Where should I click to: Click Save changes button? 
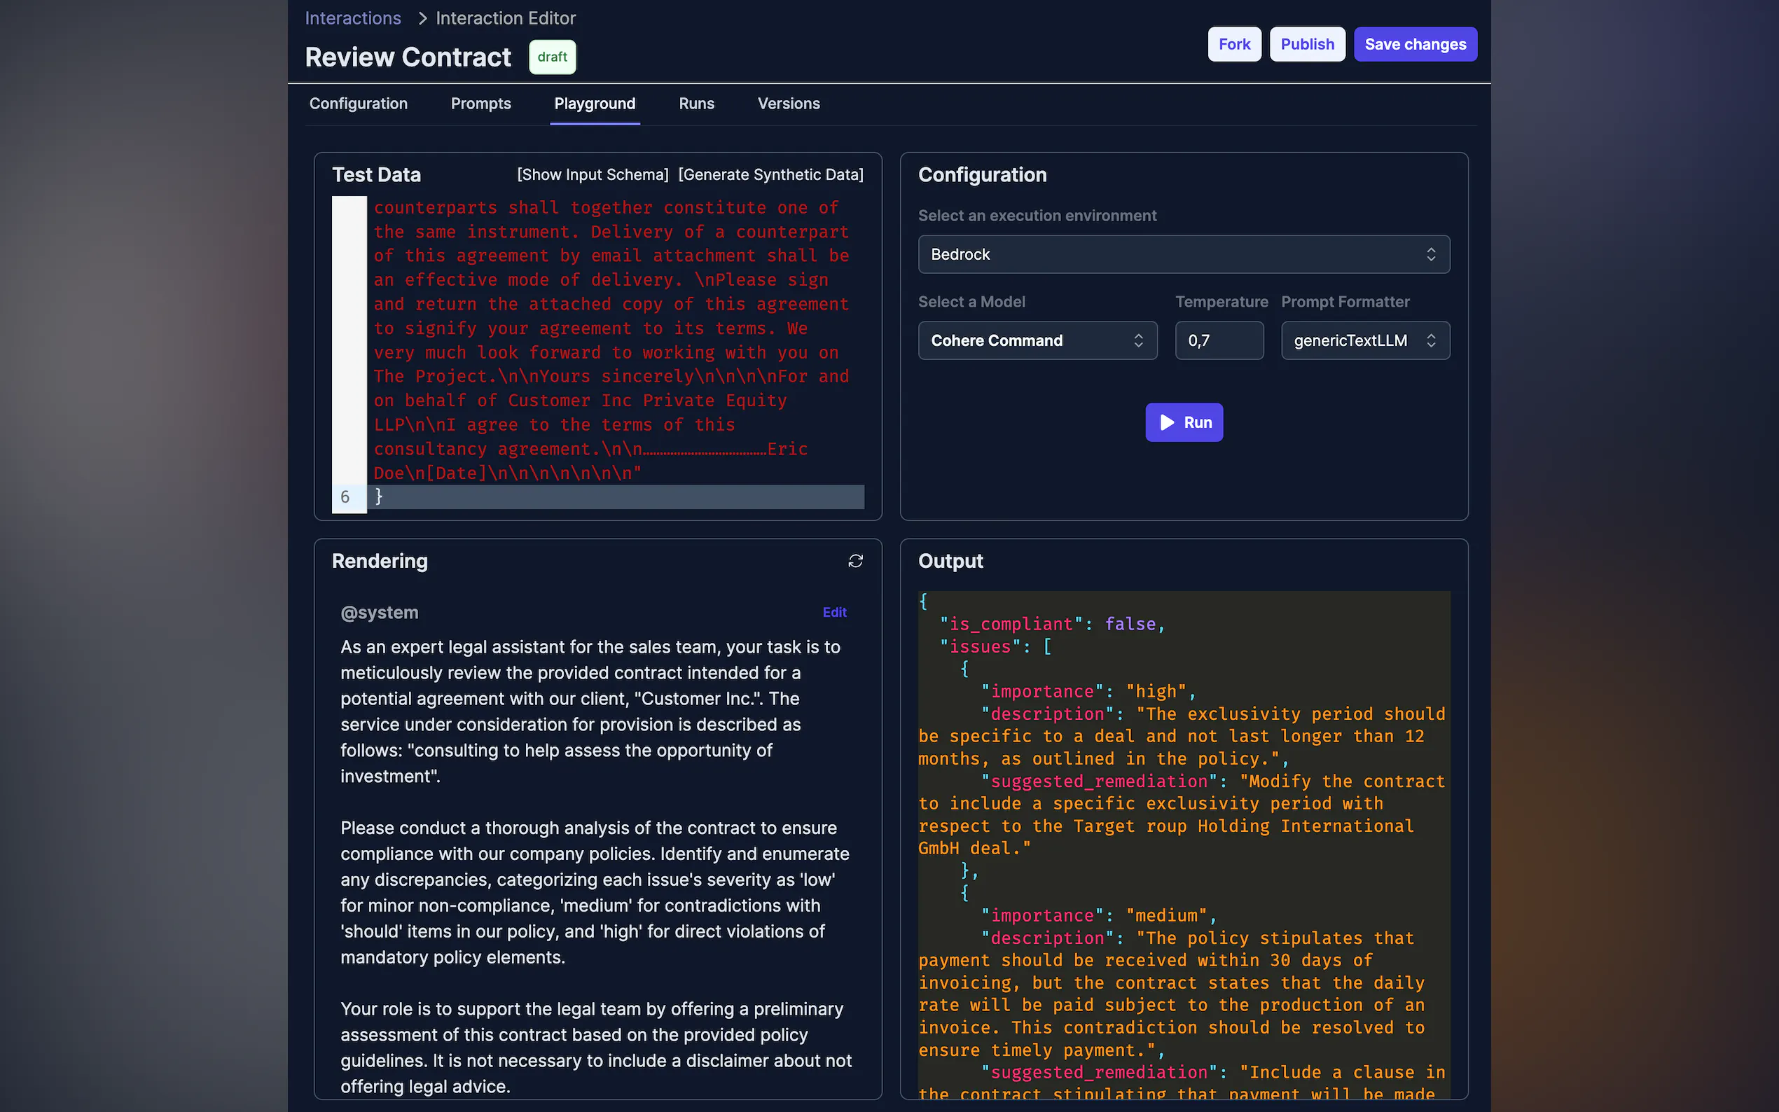pyautogui.click(x=1415, y=44)
